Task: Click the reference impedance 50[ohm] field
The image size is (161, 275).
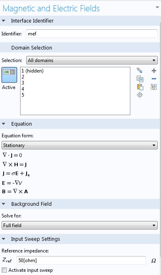Action: [81, 260]
